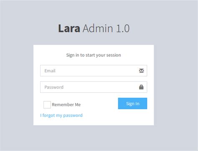198x151 pixels.
Task: Focus the Email input field
Action: [x=94, y=71]
